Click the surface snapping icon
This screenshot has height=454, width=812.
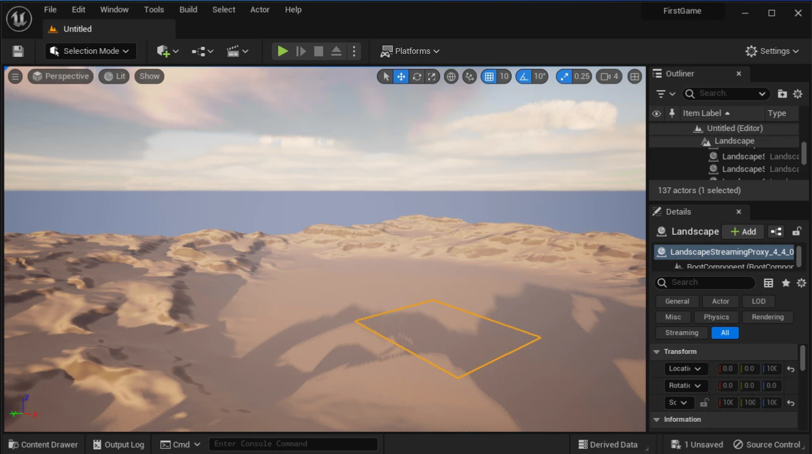tap(469, 77)
